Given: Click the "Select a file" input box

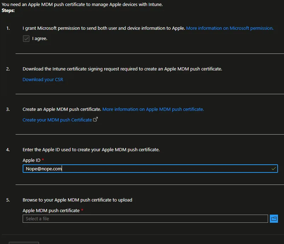Looking at the screenshot, I should pos(145,219).
